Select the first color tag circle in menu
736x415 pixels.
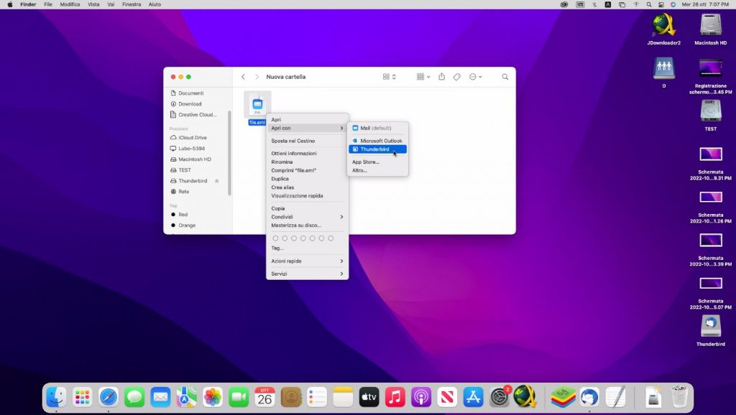(275, 238)
